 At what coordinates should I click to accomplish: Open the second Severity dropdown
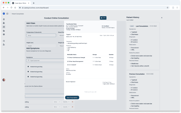point(66,107)
